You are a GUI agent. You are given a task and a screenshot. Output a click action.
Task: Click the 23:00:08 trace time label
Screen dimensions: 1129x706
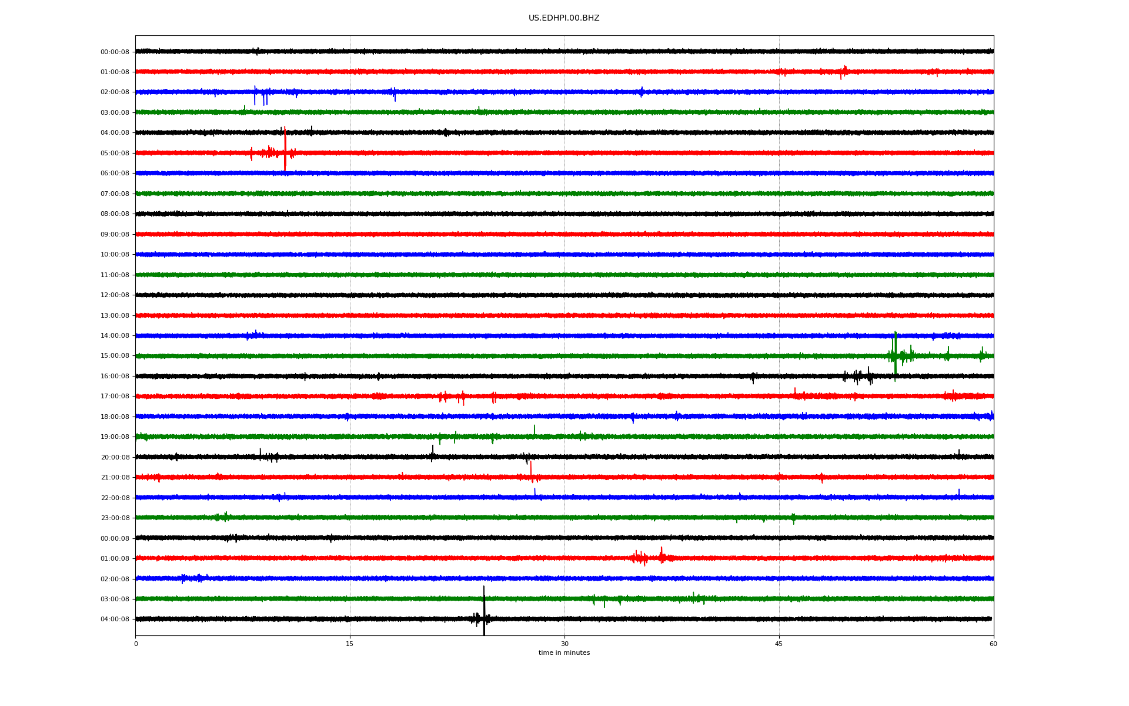[x=115, y=518]
